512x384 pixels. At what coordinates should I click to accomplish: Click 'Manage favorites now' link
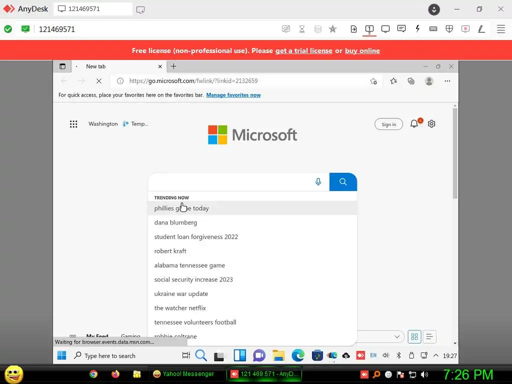(233, 95)
